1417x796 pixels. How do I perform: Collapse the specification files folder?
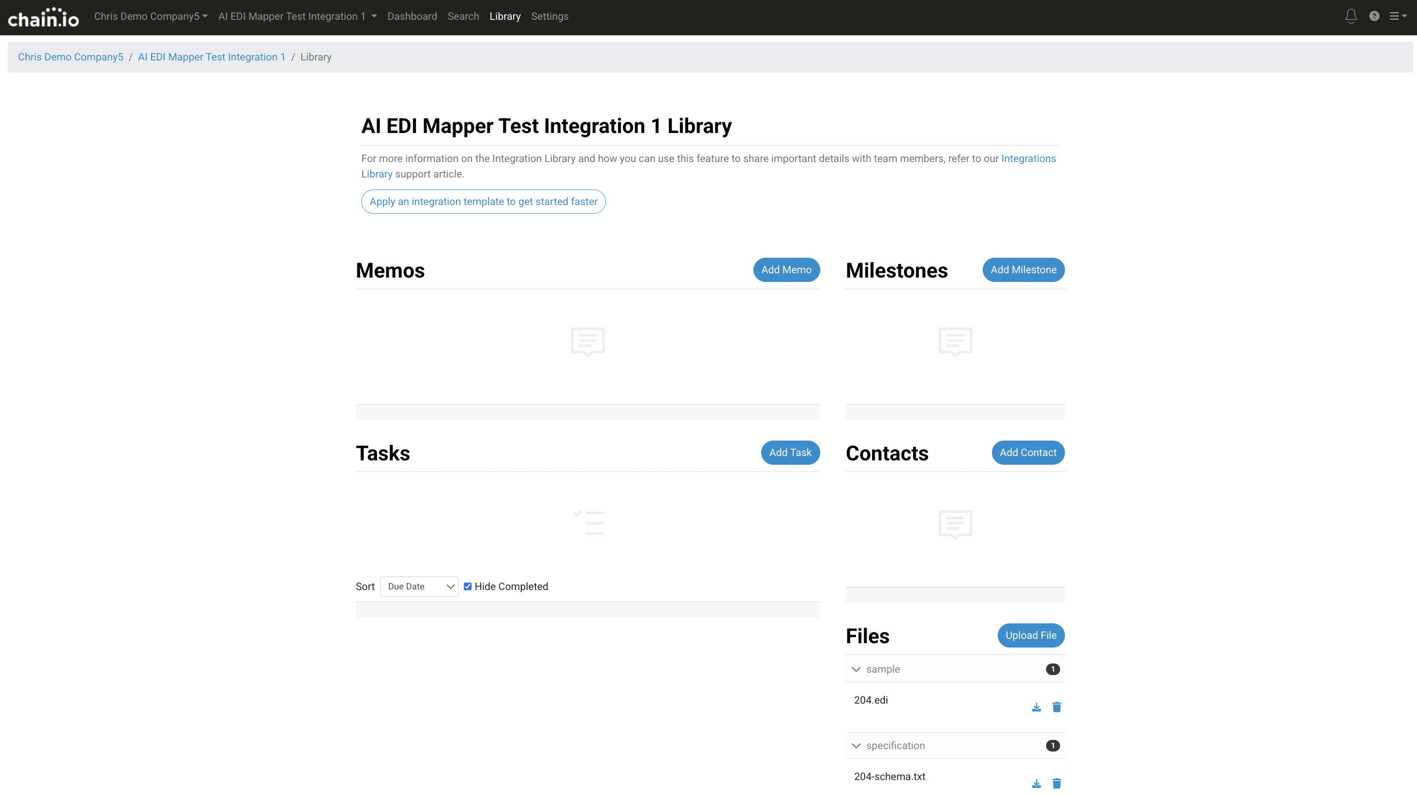[856, 745]
